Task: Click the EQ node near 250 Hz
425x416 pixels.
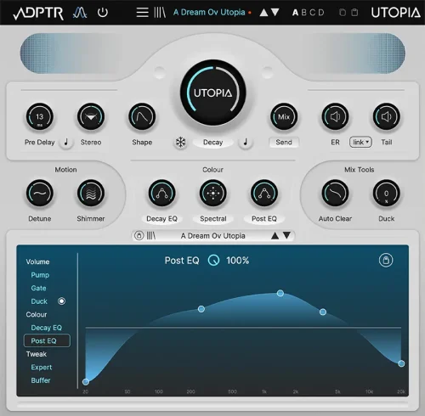Action: (201, 309)
